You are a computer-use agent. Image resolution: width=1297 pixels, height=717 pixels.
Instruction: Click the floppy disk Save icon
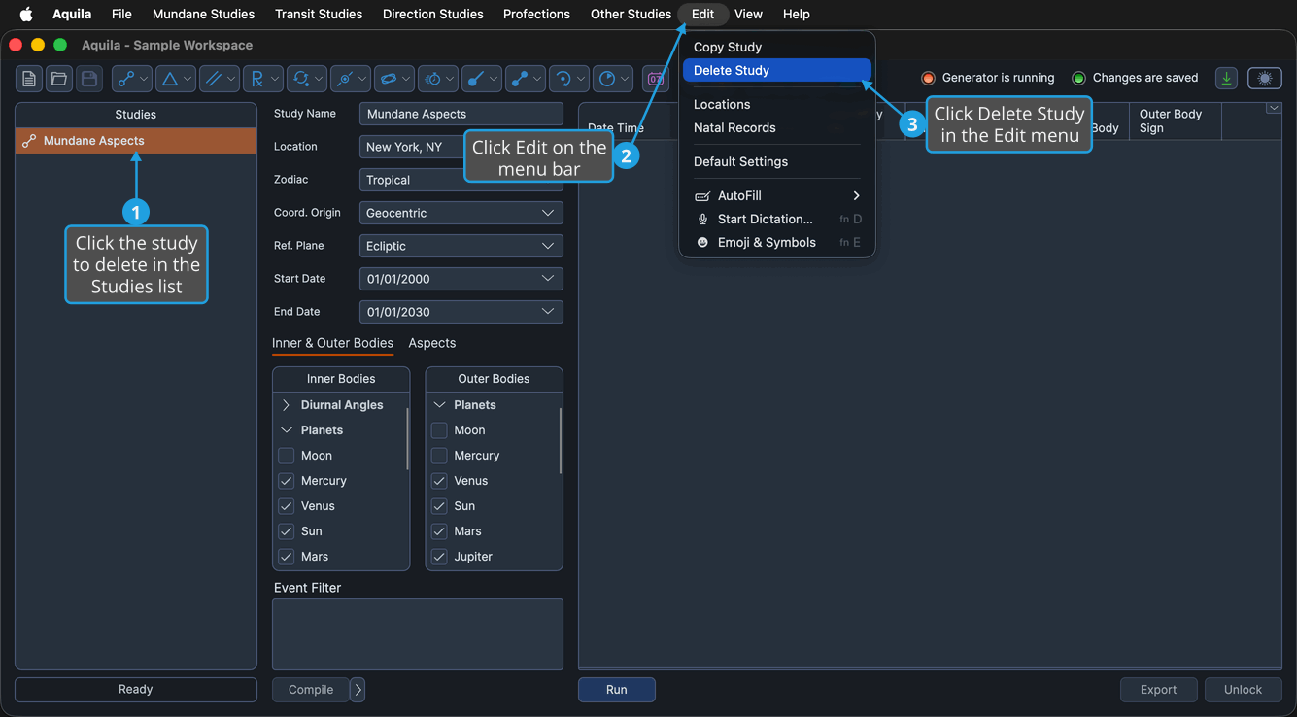coord(89,79)
